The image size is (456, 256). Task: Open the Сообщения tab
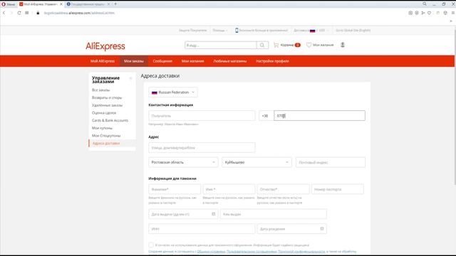tap(162, 61)
